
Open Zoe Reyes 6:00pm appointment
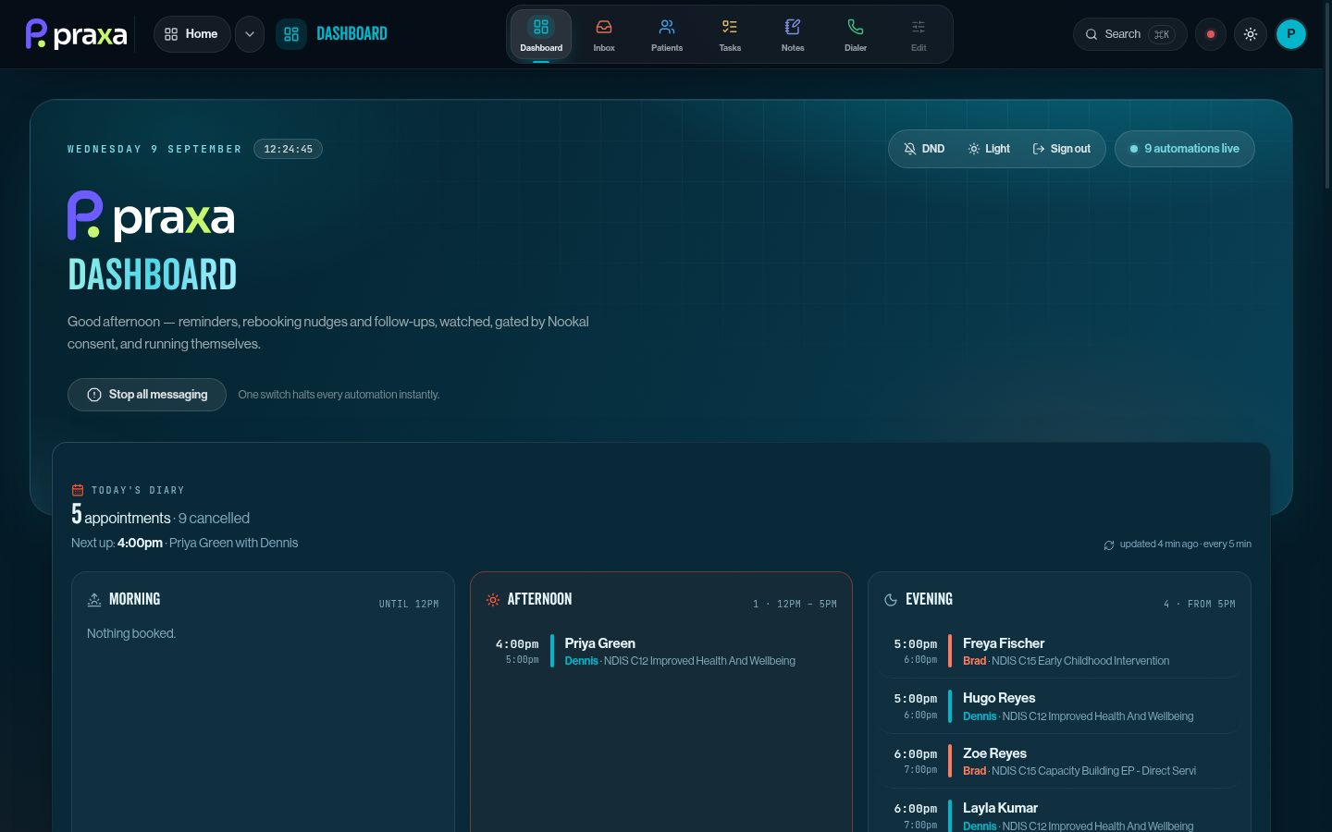(1059, 762)
